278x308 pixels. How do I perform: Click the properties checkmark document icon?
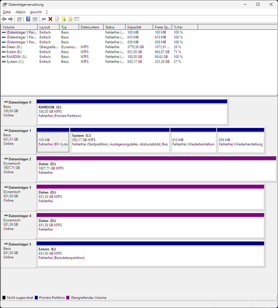[x=57, y=19]
